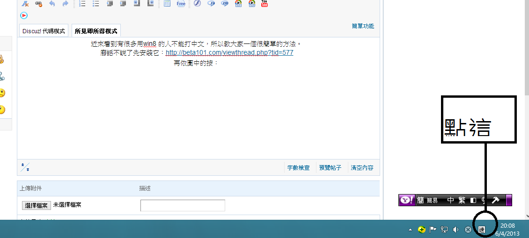Insert RealAudio (ra) media
This screenshot has height=238, width=529.
point(211,4)
